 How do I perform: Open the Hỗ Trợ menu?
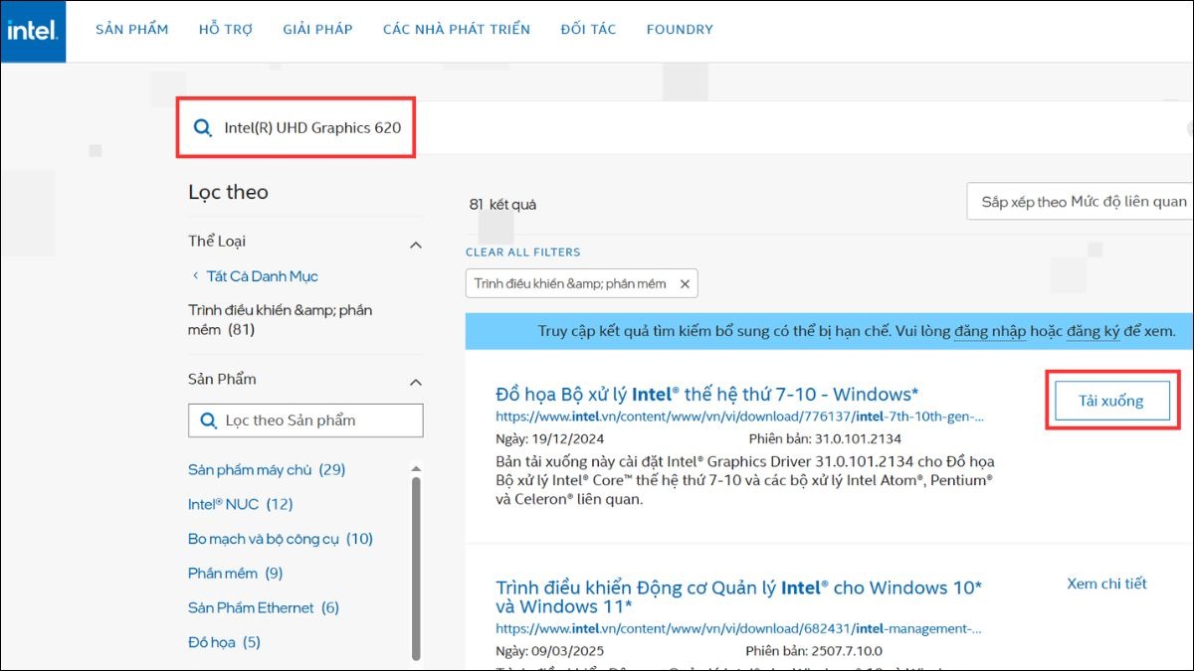point(226,29)
